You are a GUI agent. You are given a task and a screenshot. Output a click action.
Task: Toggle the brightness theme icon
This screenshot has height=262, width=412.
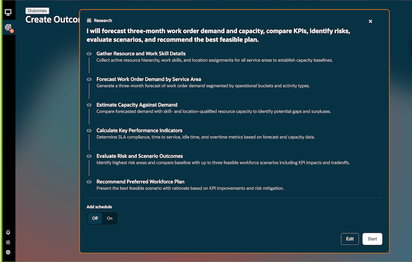pos(8,243)
